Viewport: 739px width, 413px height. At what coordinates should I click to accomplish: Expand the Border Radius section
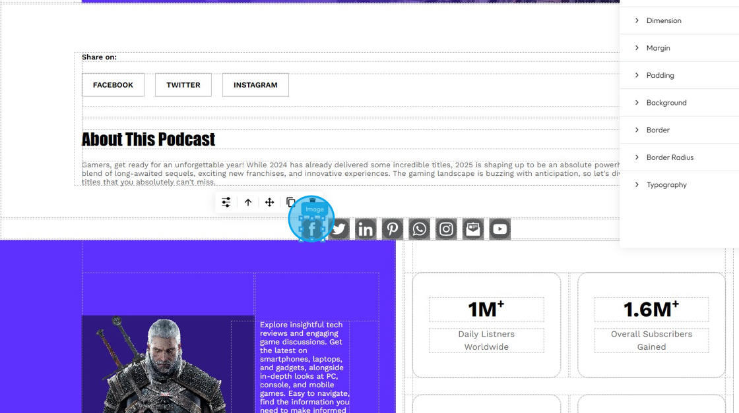tap(679, 157)
